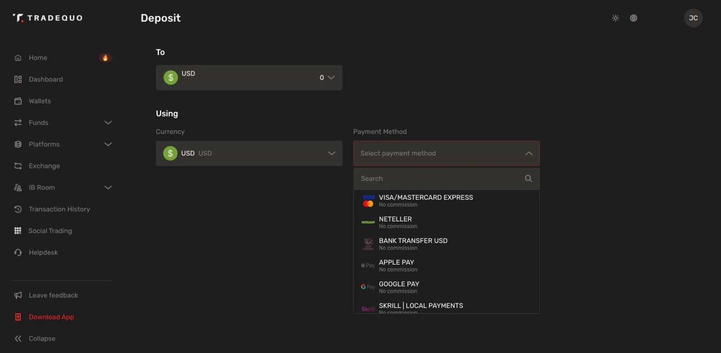Toggle the light/dark theme sun icon
721x353 pixels.
tap(615, 18)
